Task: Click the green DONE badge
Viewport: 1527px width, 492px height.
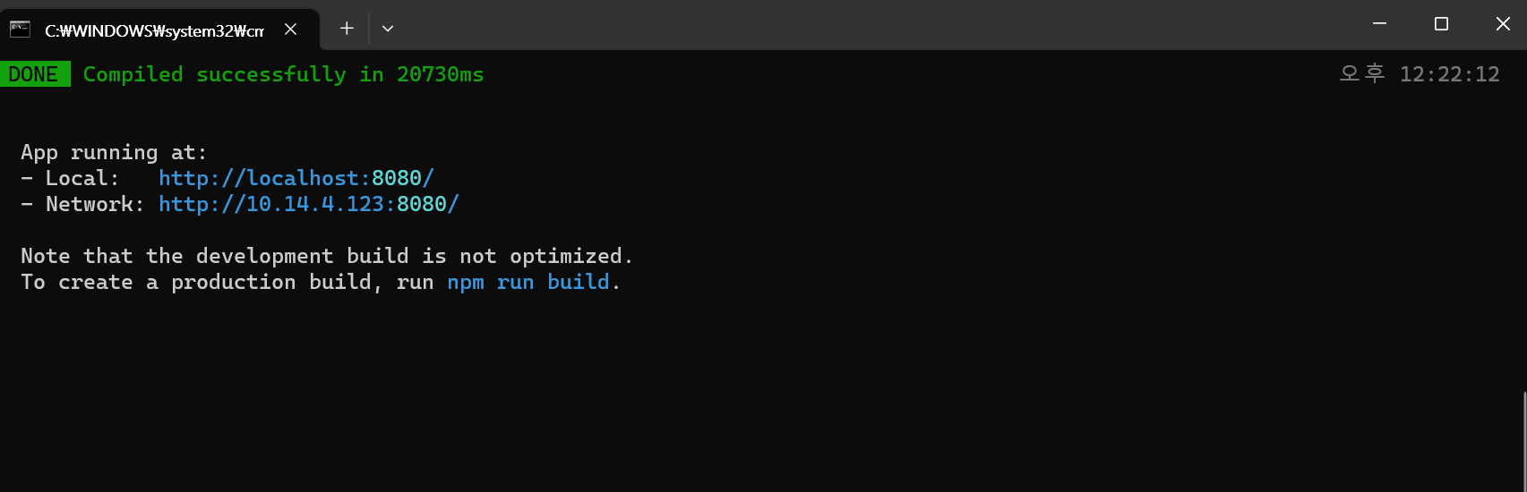Action: click(36, 74)
